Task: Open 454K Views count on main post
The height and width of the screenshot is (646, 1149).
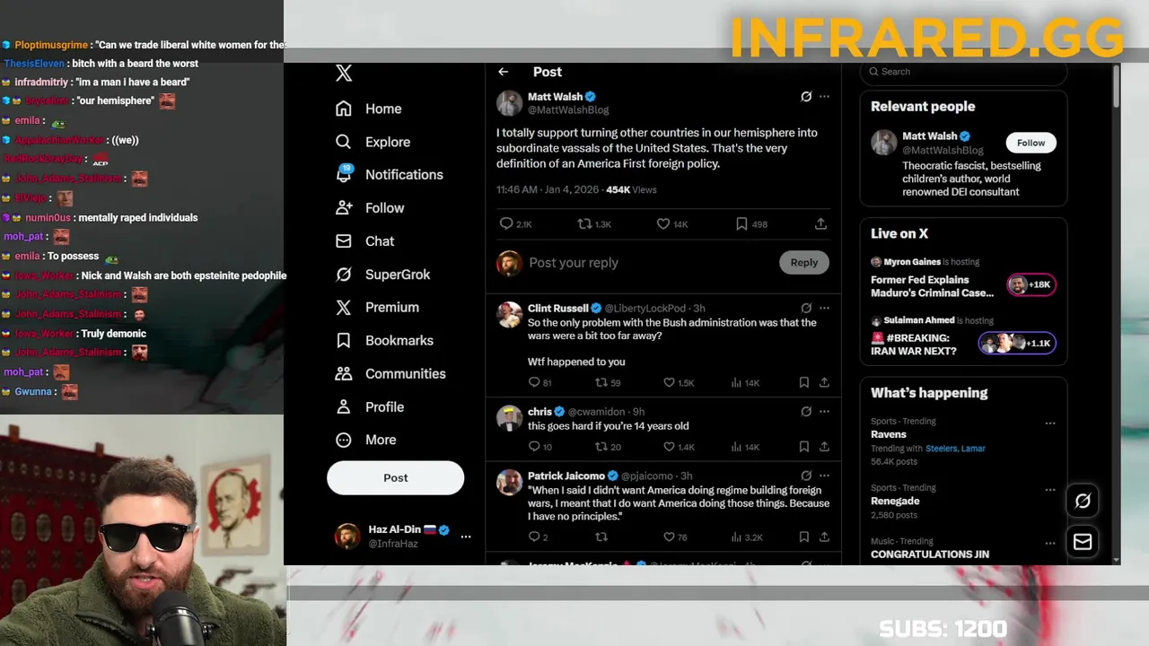Action: [631, 190]
